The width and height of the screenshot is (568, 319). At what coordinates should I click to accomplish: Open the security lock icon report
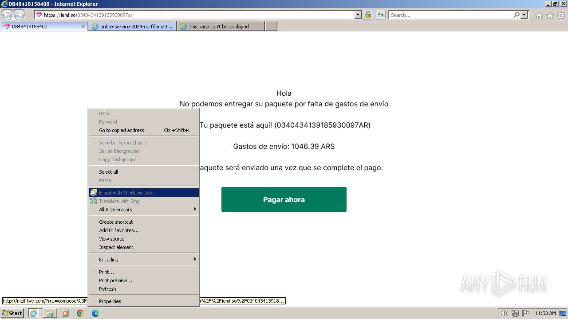(x=368, y=15)
